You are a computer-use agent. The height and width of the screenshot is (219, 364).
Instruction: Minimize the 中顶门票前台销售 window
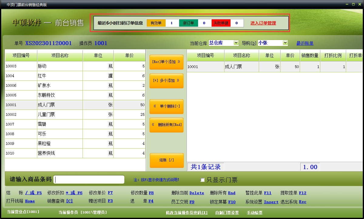point(347,4)
